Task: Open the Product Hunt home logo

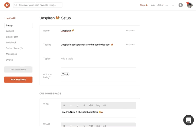Action: tap(7, 5)
